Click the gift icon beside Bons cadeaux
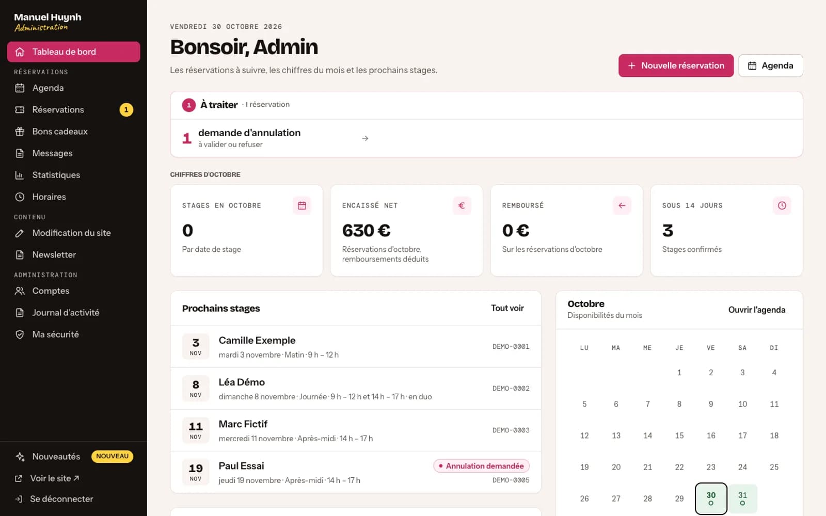The image size is (826, 516). (x=20, y=132)
